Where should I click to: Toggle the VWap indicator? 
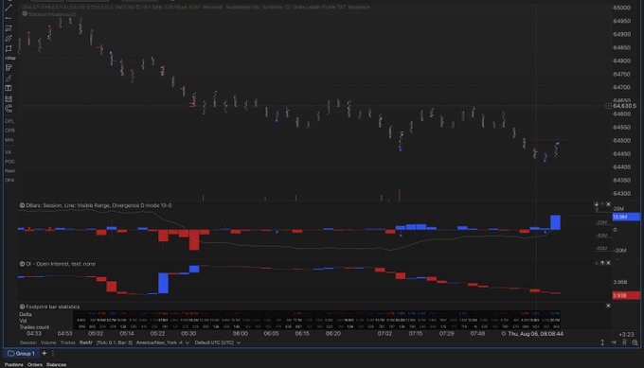tap(9, 58)
